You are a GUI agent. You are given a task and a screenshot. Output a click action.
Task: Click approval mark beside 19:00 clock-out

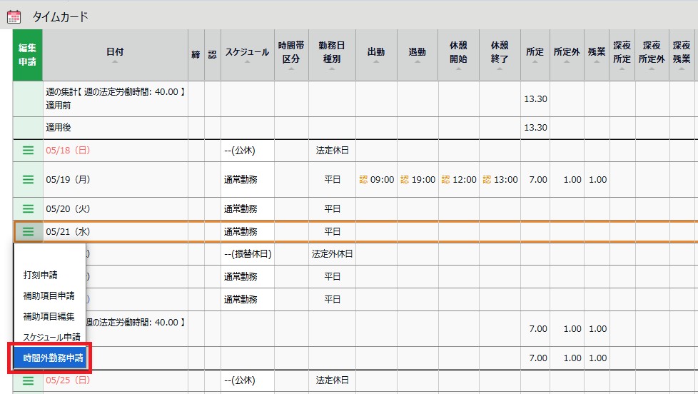[405, 180]
